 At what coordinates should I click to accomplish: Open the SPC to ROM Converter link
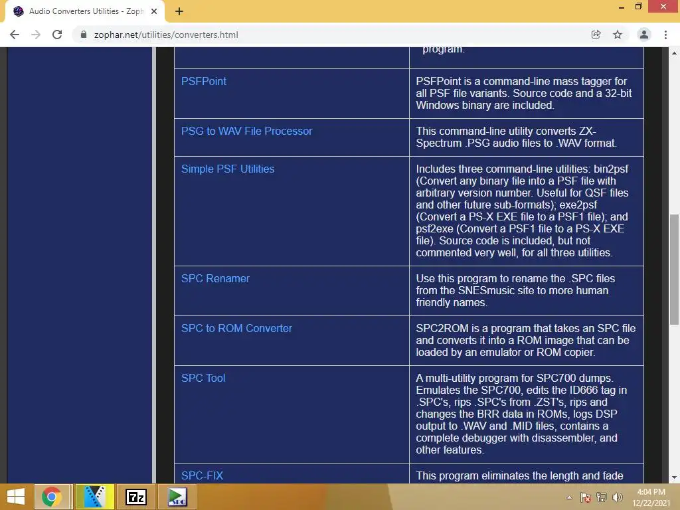pyautogui.click(x=237, y=328)
